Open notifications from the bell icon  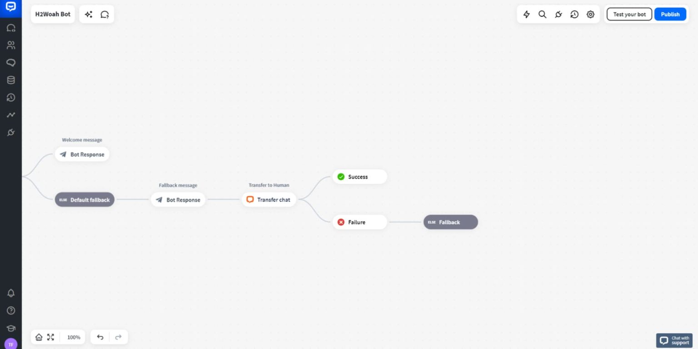[x=11, y=293]
